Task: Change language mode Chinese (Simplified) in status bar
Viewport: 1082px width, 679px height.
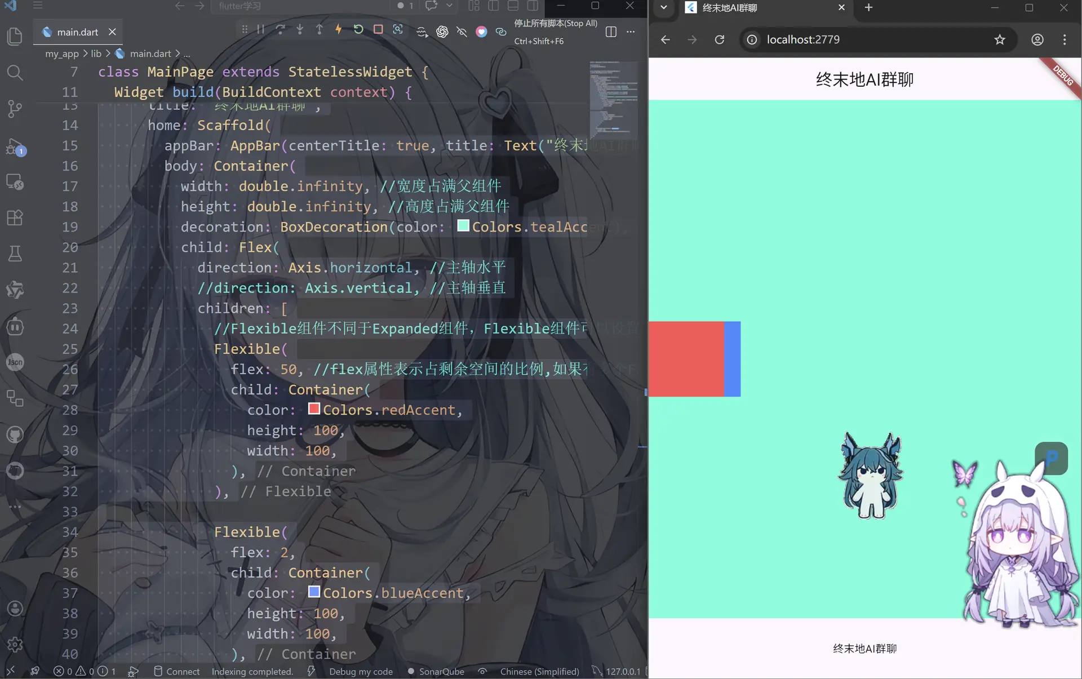Action: (x=539, y=671)
